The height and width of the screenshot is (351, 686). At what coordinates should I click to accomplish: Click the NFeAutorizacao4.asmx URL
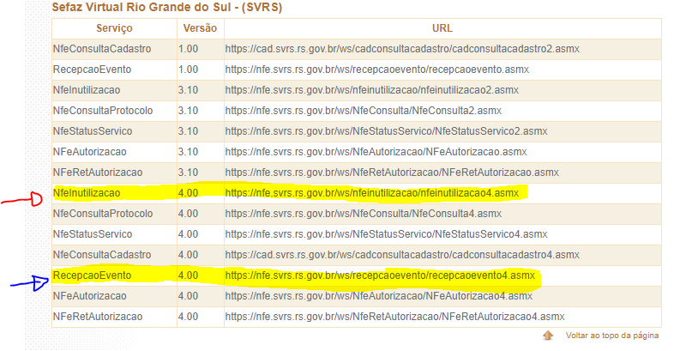(x=379, y=296)
